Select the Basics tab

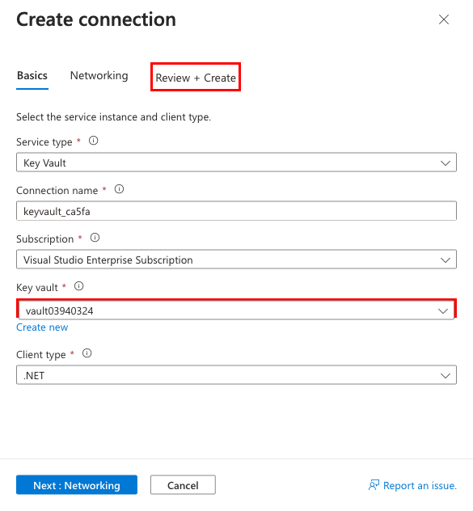(x=32, y=76)
